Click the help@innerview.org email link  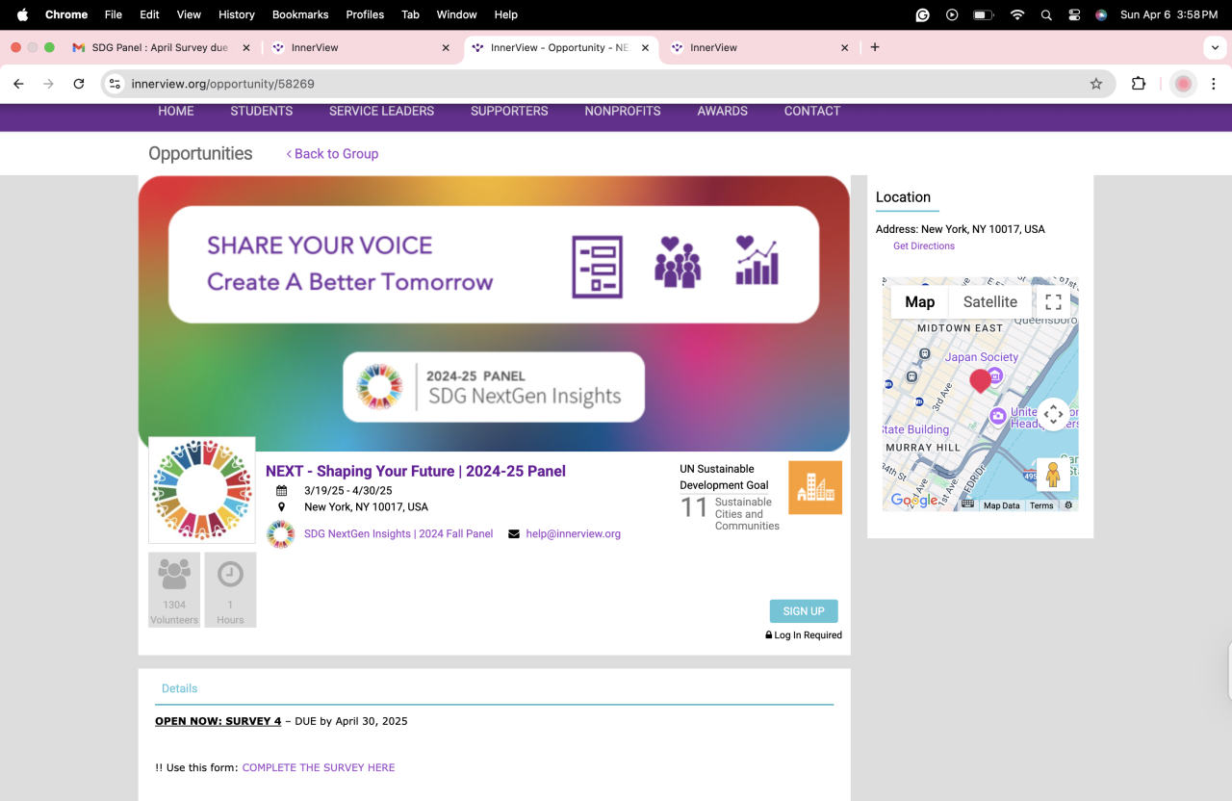pyautogui.click(x=574, y=533)
